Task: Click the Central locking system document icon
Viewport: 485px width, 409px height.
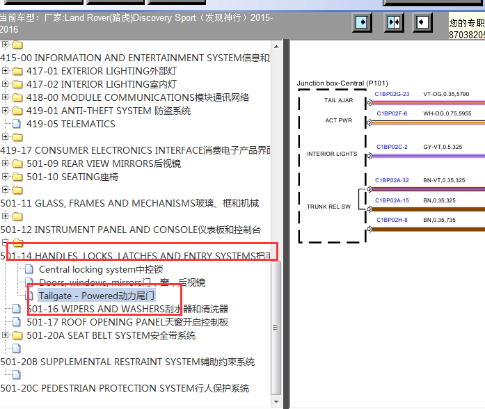Action: pyautogui.click(x=29, y=269)
